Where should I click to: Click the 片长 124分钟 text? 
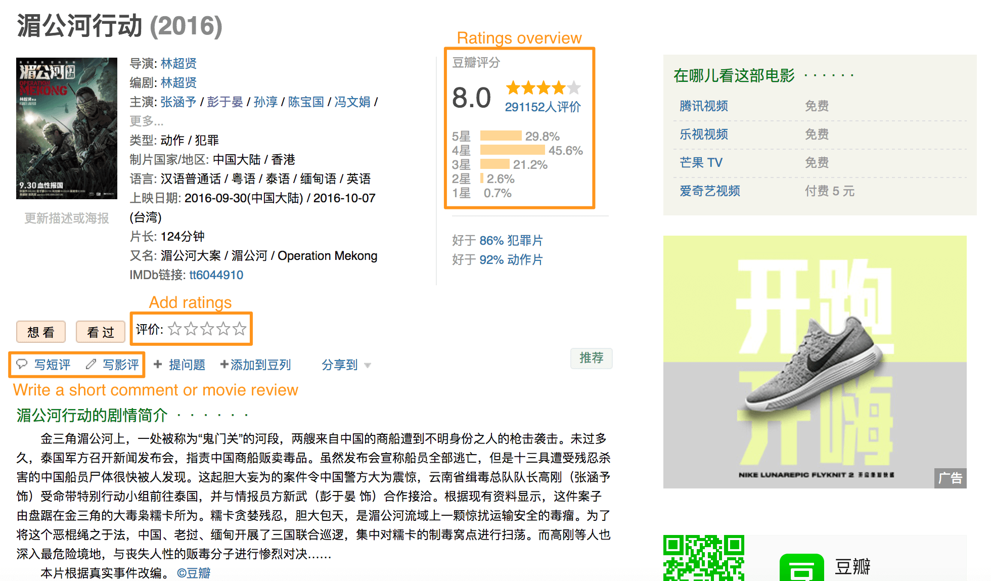click(x=167, y=236)
